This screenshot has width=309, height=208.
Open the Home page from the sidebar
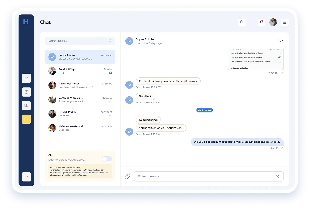click(x=26, y=78)
